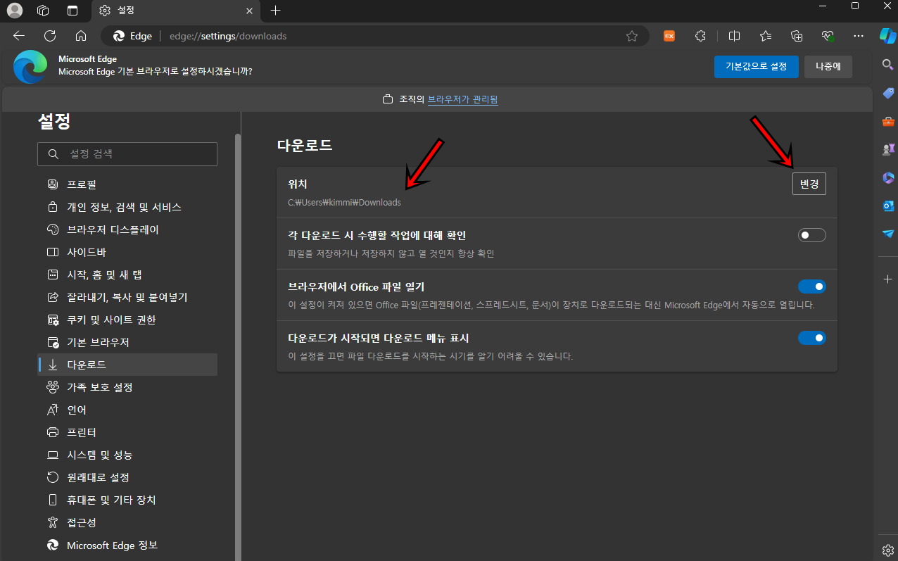Click the 설정 검색 search box
Image resolution: width=898 pixels, height=561 pixels.
pos(127,154)
